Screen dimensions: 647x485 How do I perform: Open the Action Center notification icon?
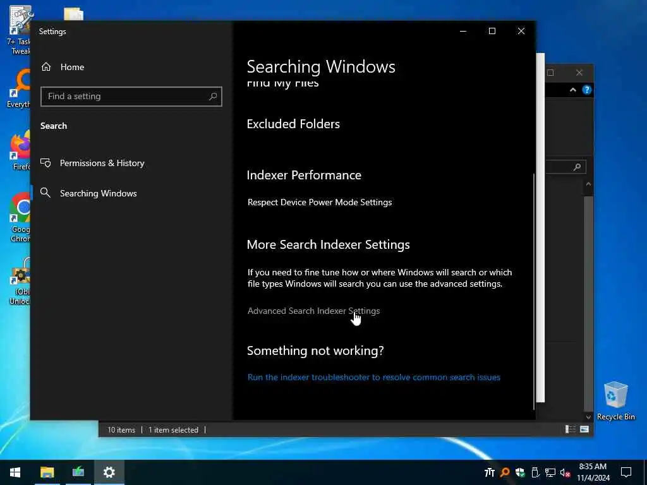626,472
